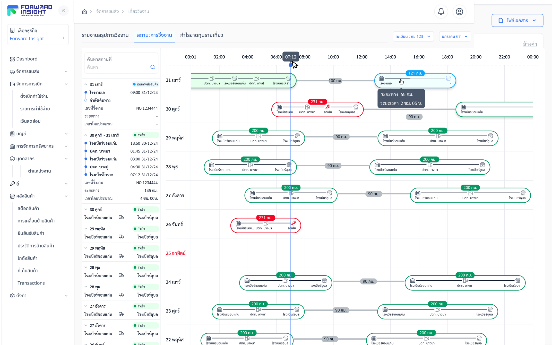Viewport: 552px width, 345px height.
Task: Open การเคลื่อนย้ายสินค้า in sidebar
Action: [x=36, y=221]
